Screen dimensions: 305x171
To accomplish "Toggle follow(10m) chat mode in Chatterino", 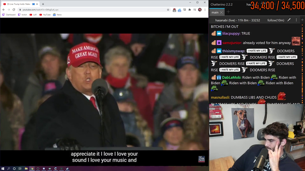I will coord(275,20).
